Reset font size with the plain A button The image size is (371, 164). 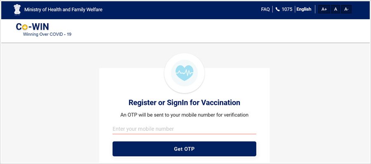click(x=336, y=9)
